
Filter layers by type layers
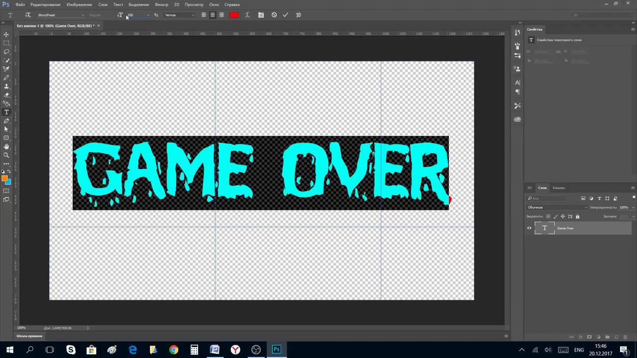pos(599,198)
